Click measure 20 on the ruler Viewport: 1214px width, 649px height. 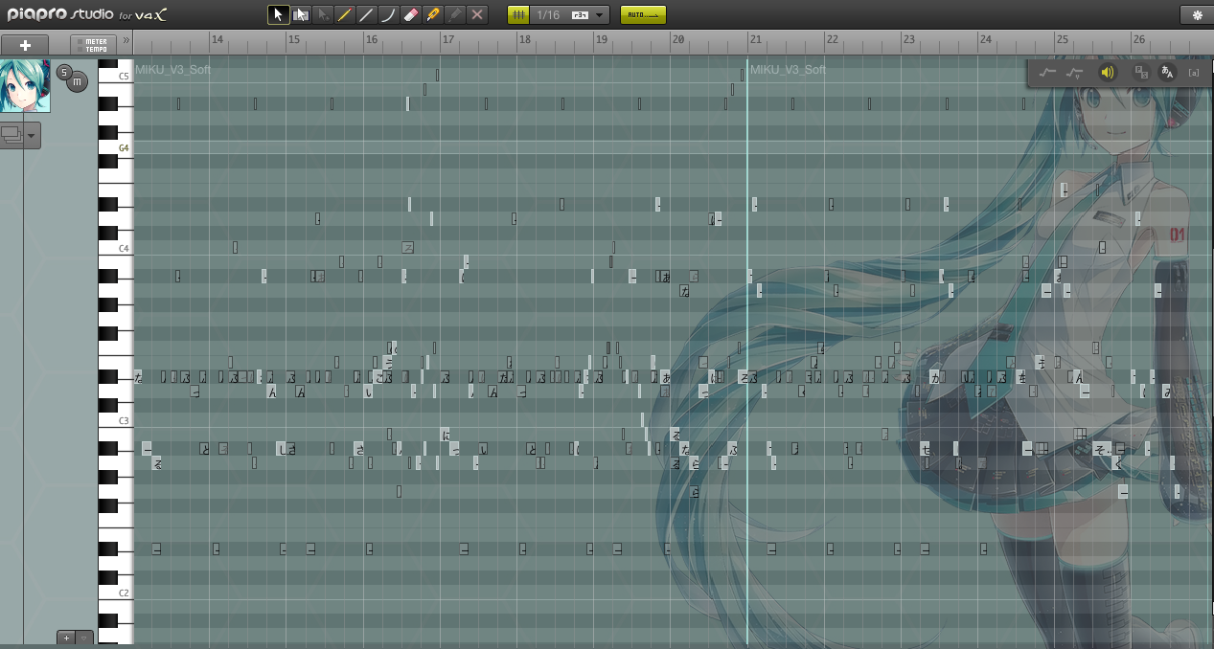coord(678,39)
